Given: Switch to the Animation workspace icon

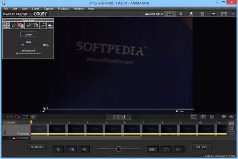Looking at the screenshot, I should [x=170, y=14].
